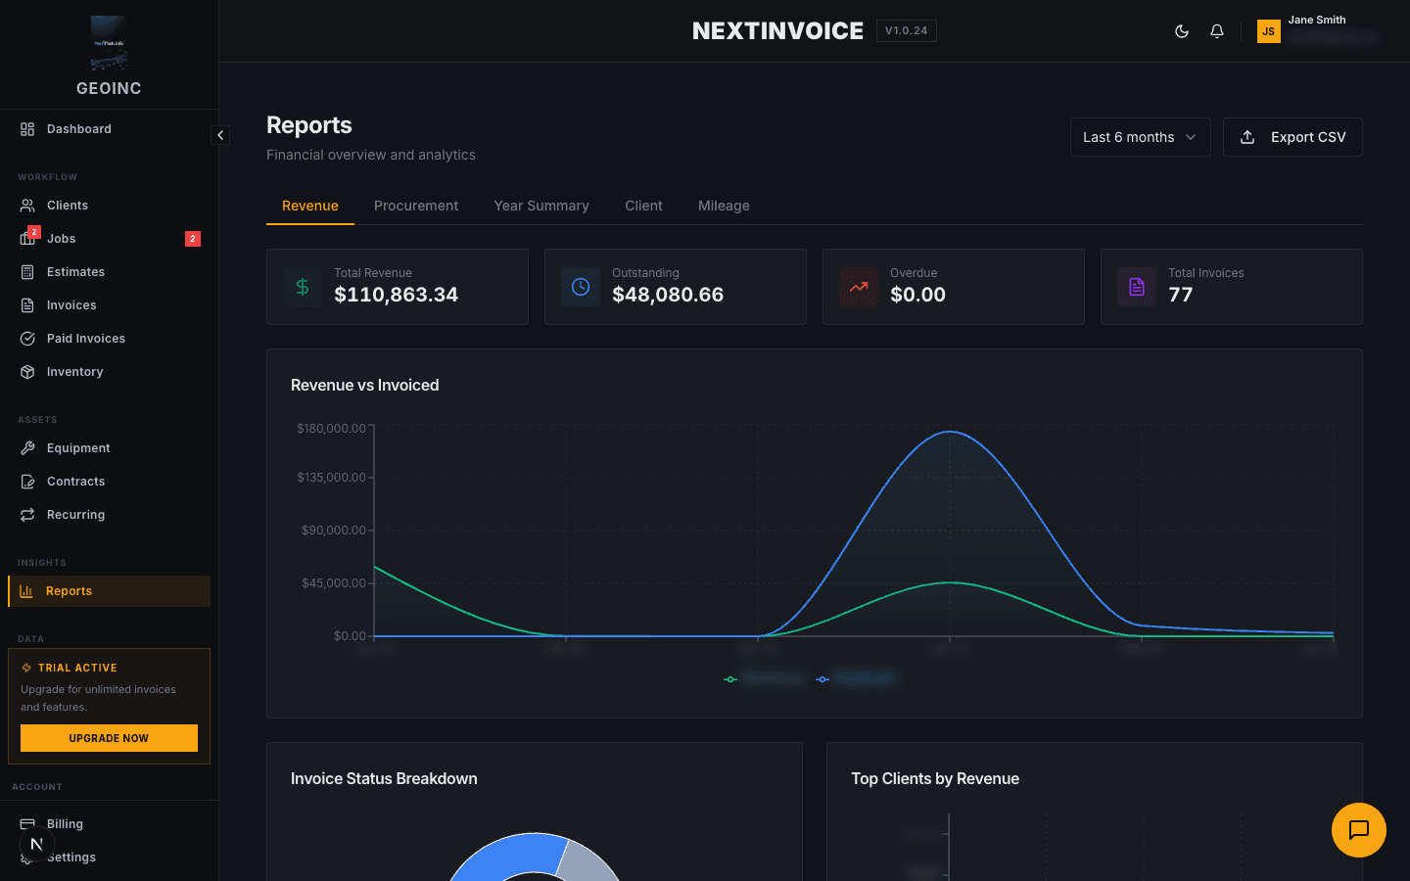This screenshot has width=1410, height=881.
Task: Open the Client tab
Action: pyautogui.click(x=643, y=206)
